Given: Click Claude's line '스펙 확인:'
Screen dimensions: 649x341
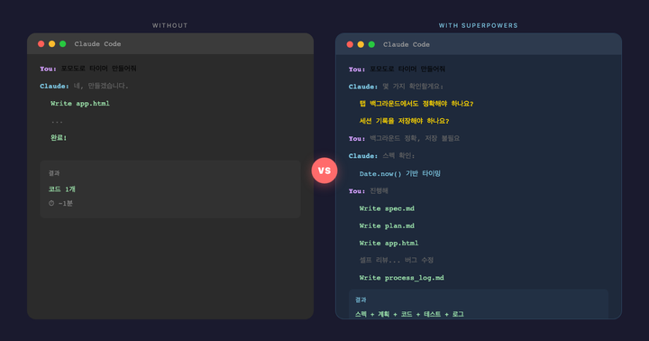Looking at the screenshot, I should [398, 156].
